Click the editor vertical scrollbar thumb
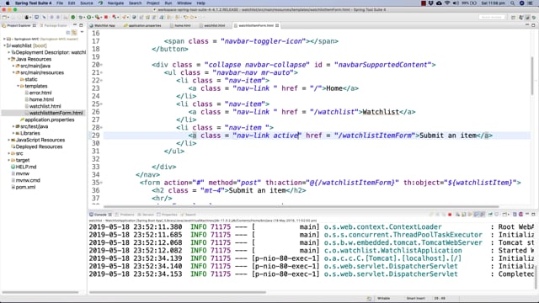The image size is (539, 303). pos(532,76)
